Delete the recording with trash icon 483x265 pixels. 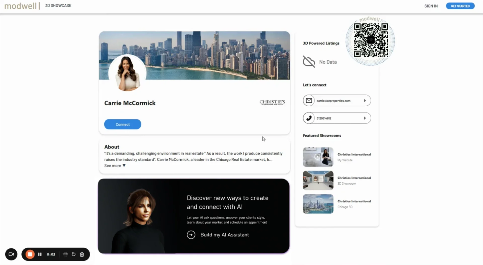point(82,254)
